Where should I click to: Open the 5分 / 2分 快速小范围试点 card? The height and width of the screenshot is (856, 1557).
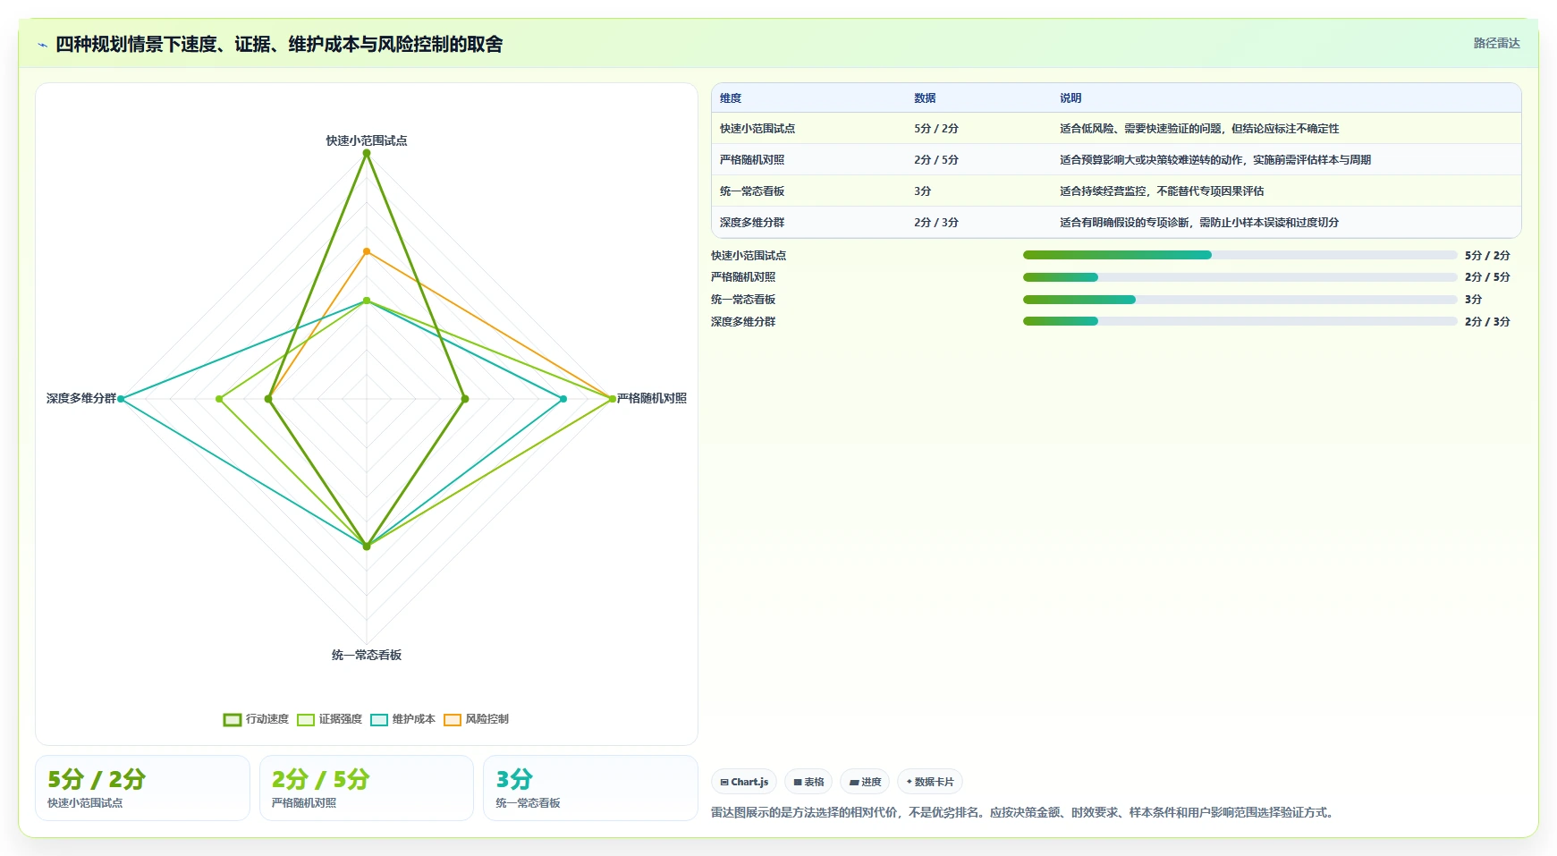click(x=142, y=788)
